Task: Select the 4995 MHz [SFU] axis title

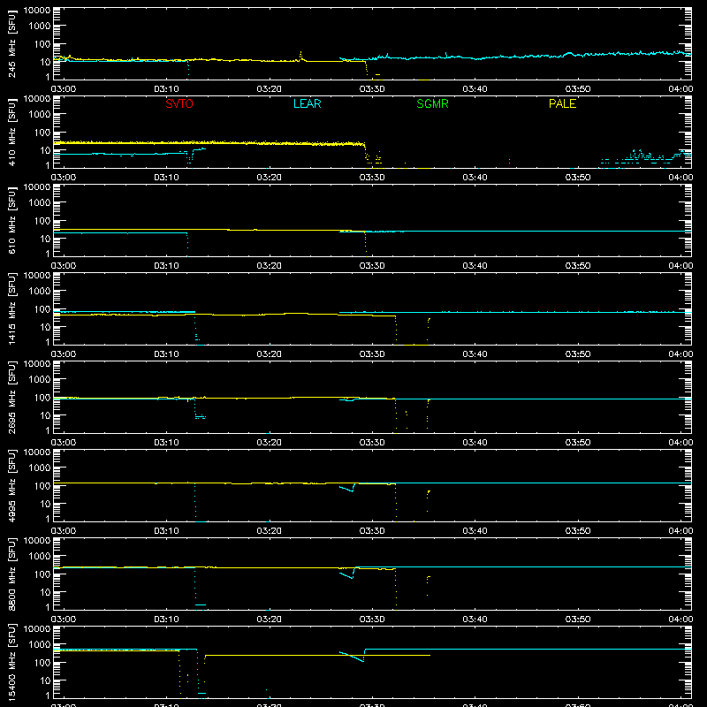Action: click(x=12, y=486)
